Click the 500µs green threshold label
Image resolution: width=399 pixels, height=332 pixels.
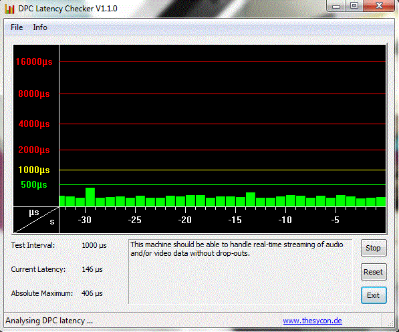tap(34, 184)
